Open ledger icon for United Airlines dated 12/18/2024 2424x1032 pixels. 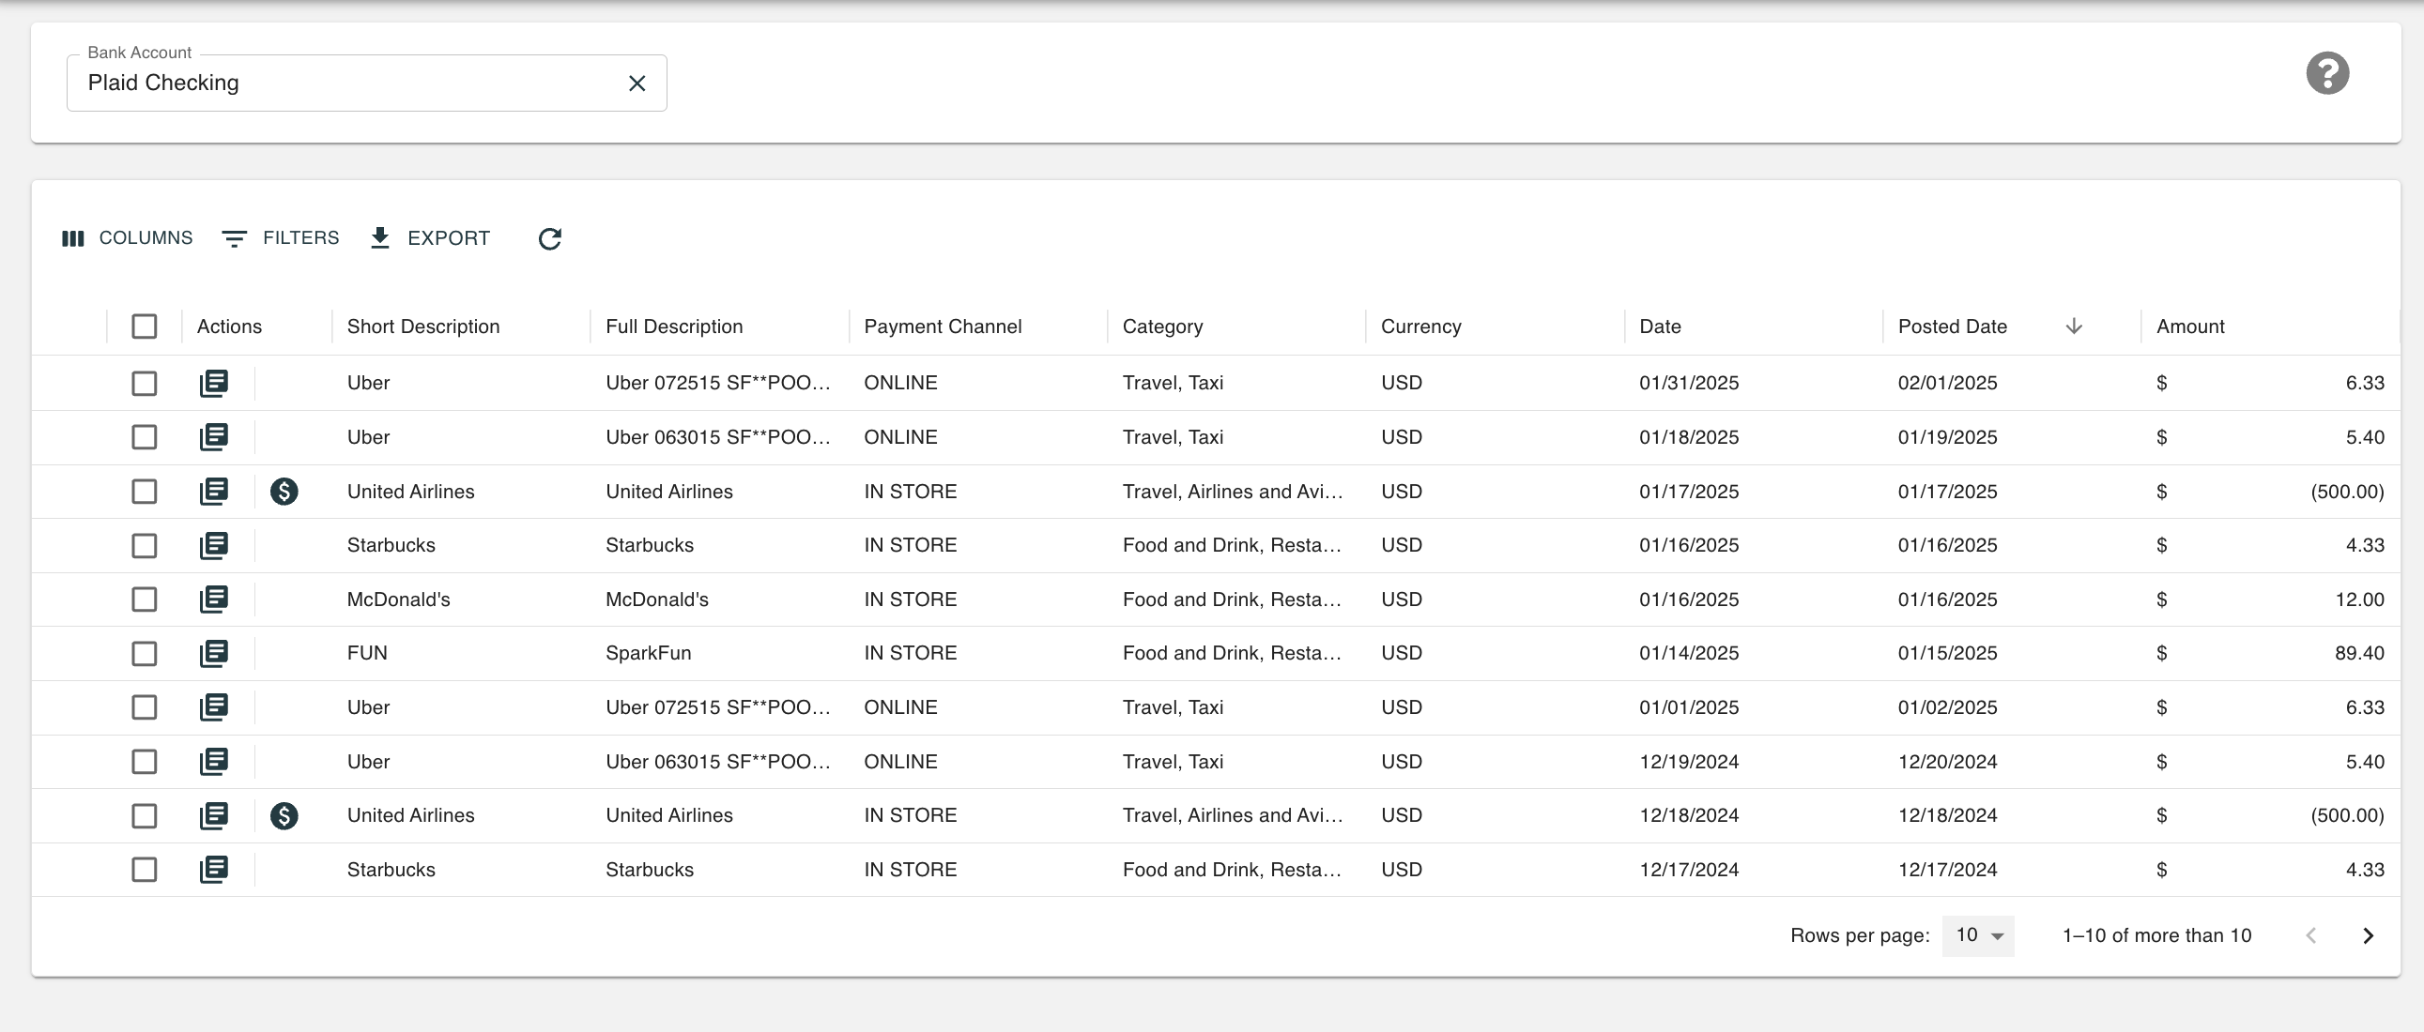[214, 815]
